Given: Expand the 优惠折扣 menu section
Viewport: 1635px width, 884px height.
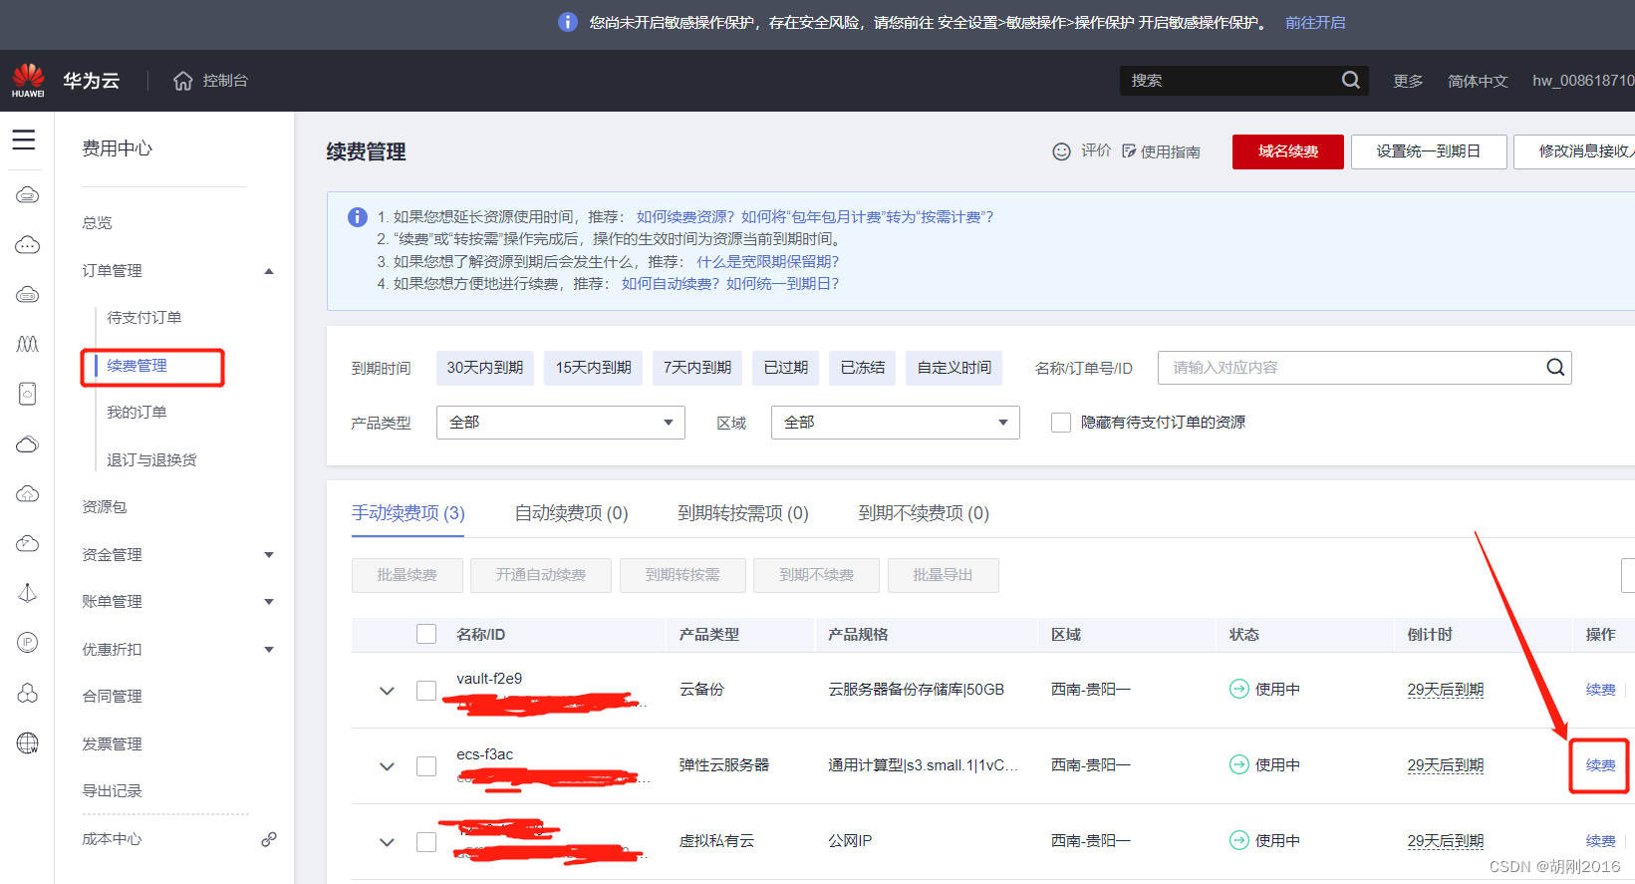Looking at the screenshot, I should pos(269,650).
